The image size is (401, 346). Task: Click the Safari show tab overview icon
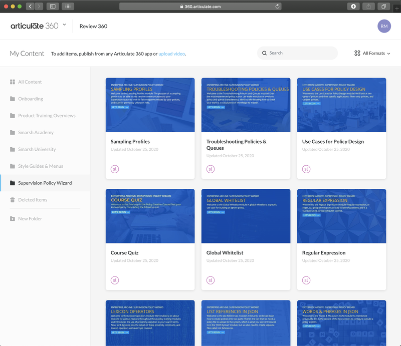coord(384,7)
